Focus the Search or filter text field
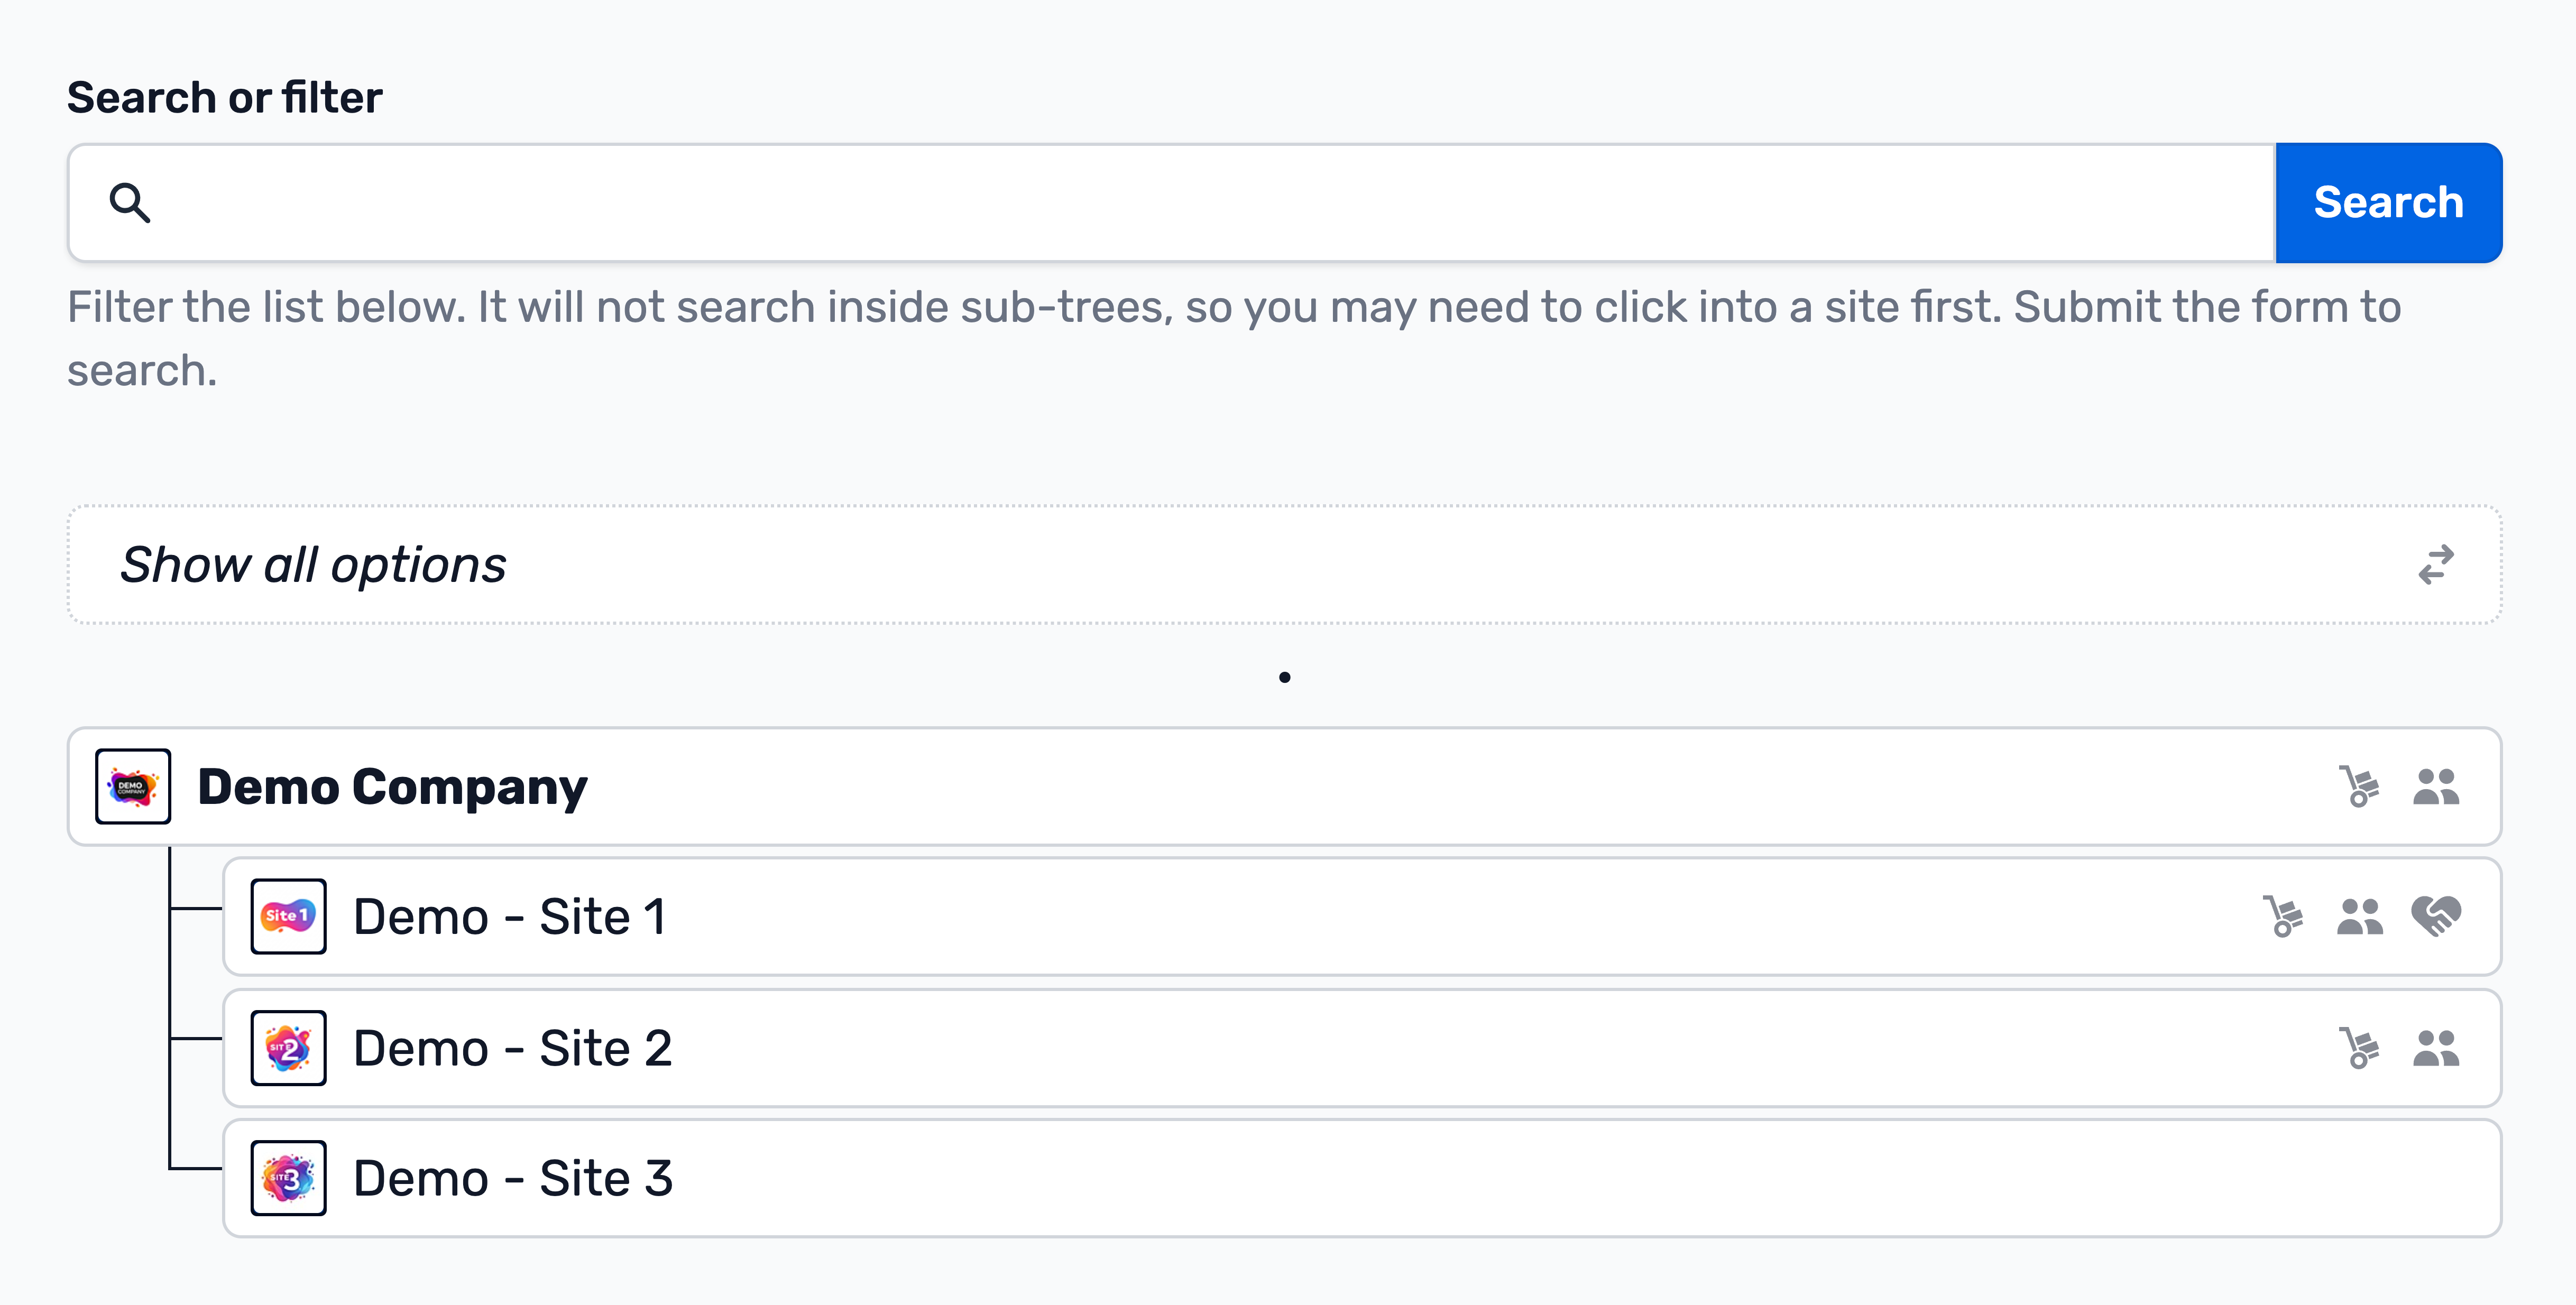The image size is (2576, 1305). [1172, 203]
